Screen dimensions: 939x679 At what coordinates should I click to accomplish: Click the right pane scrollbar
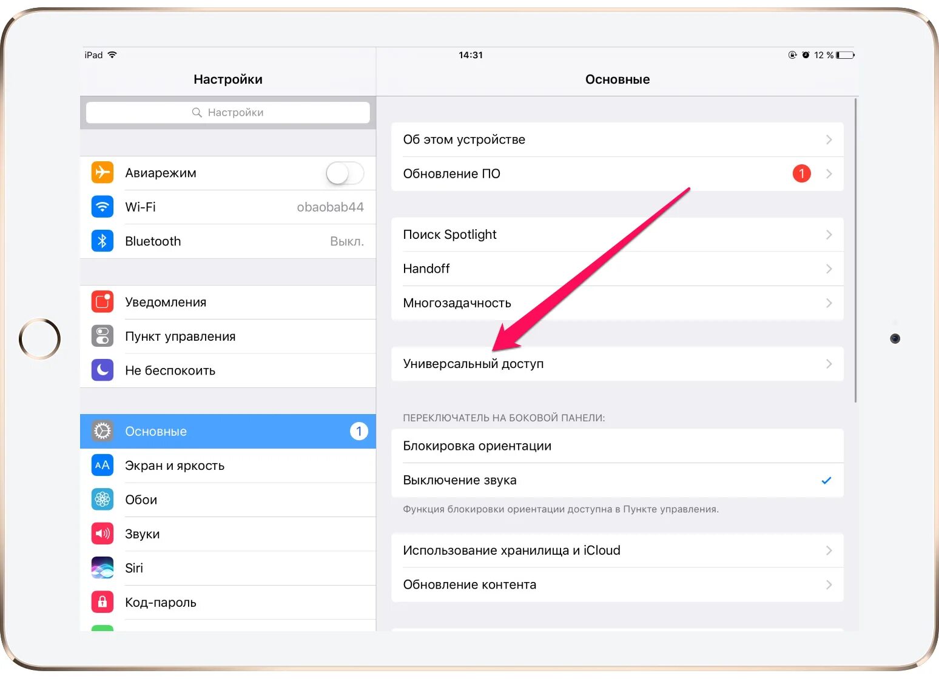tap(856, 250)
